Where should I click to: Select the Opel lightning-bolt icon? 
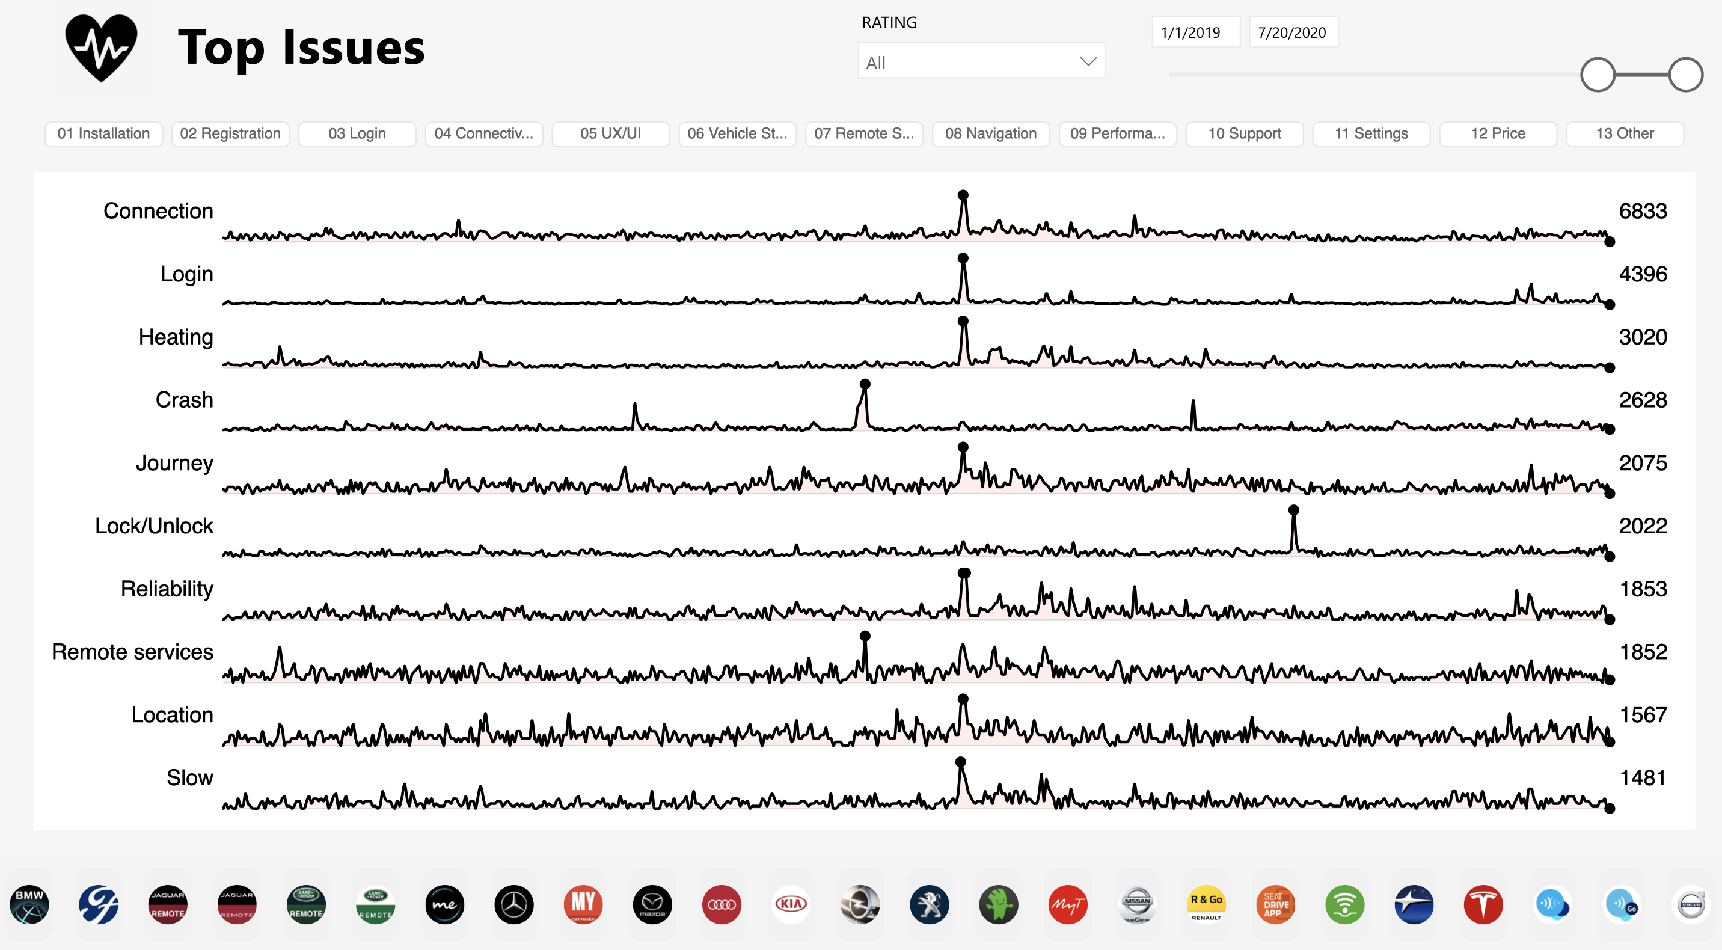pos(860,904)
